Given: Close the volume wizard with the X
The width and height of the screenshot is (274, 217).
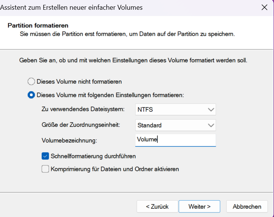Looking at the screenshot, I should (x=264, y=7).
